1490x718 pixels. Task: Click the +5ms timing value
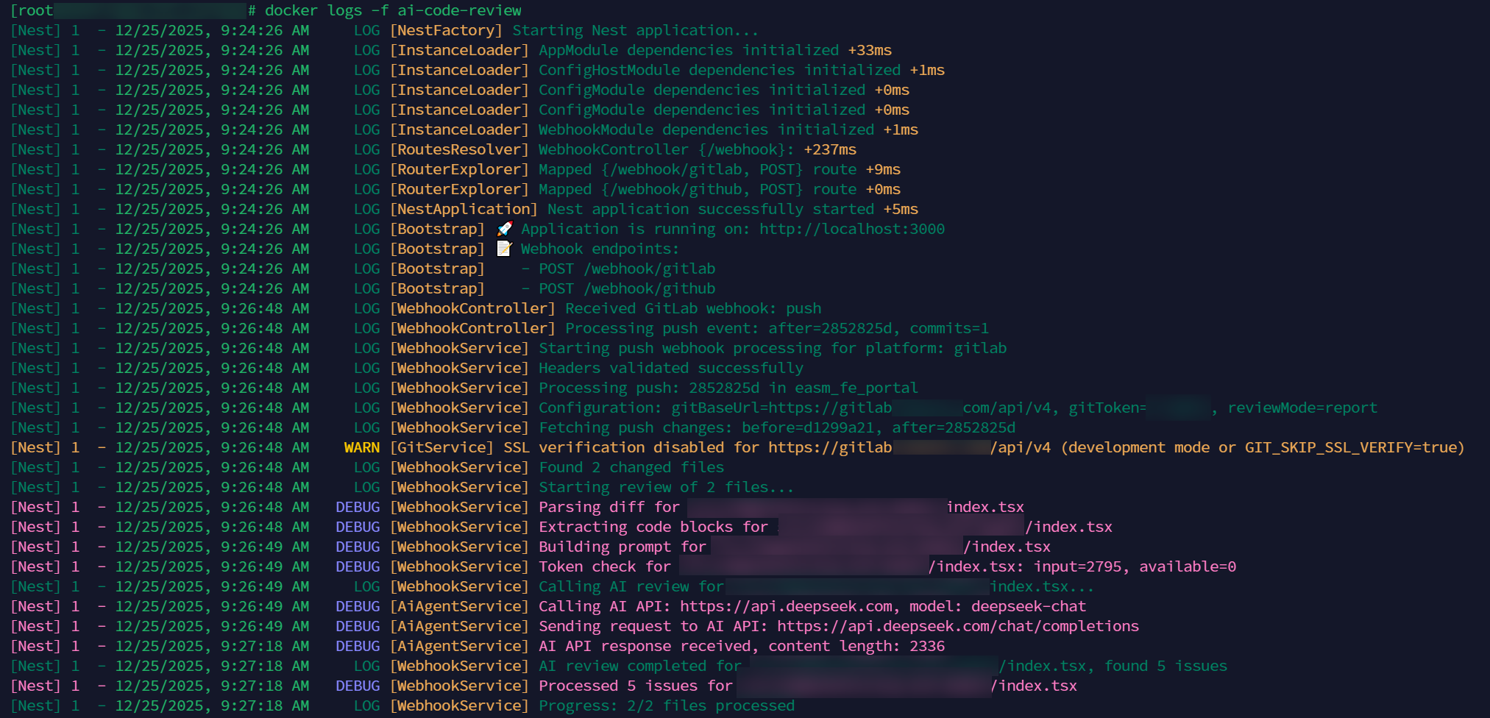click(x=901, y=209)
